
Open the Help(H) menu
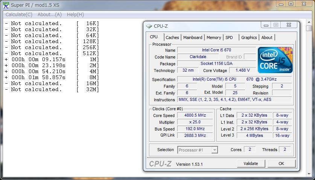(x=75, y=15)
